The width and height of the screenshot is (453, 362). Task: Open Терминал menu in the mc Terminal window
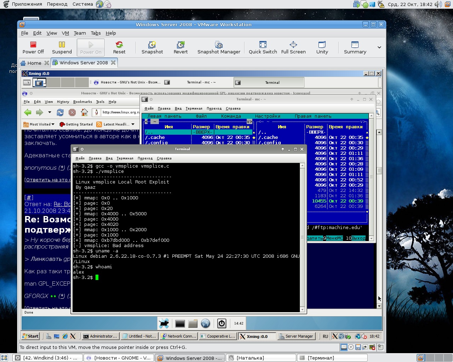tap(194, 109)
